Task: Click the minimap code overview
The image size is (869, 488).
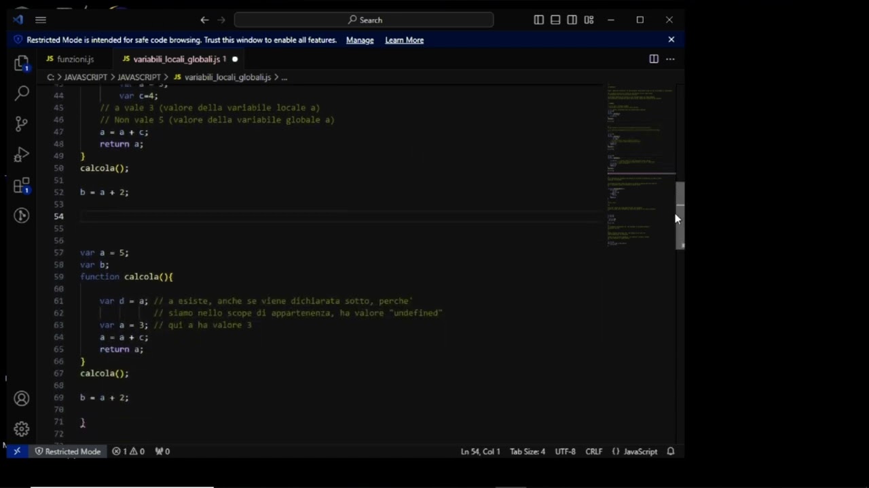Action: (640, 166)
